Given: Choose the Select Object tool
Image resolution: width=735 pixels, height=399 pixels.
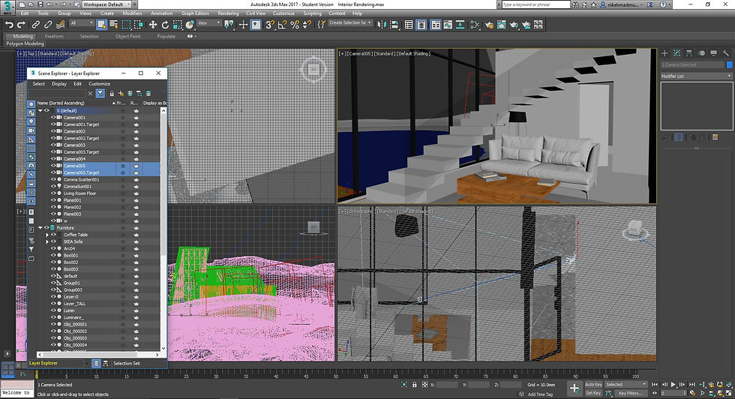Looking at the screenshot, I should 101,25.
